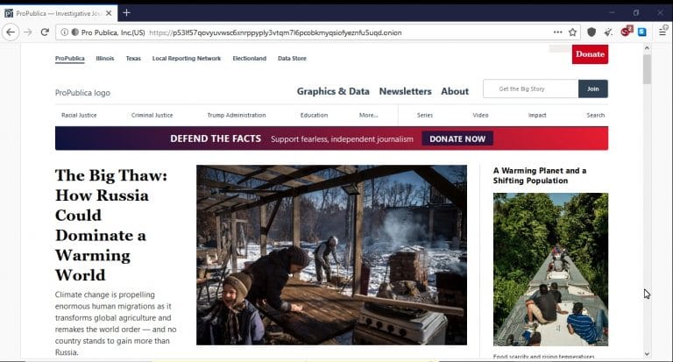This screenshot has height=362, width=673.
Task: Open the Racial Justice topic
Action: click(x=79, y=115)
